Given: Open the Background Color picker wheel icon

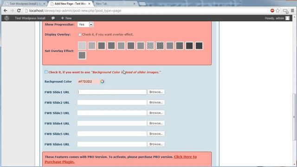Looking at the screenshot, I should click(x=102, y=82).
